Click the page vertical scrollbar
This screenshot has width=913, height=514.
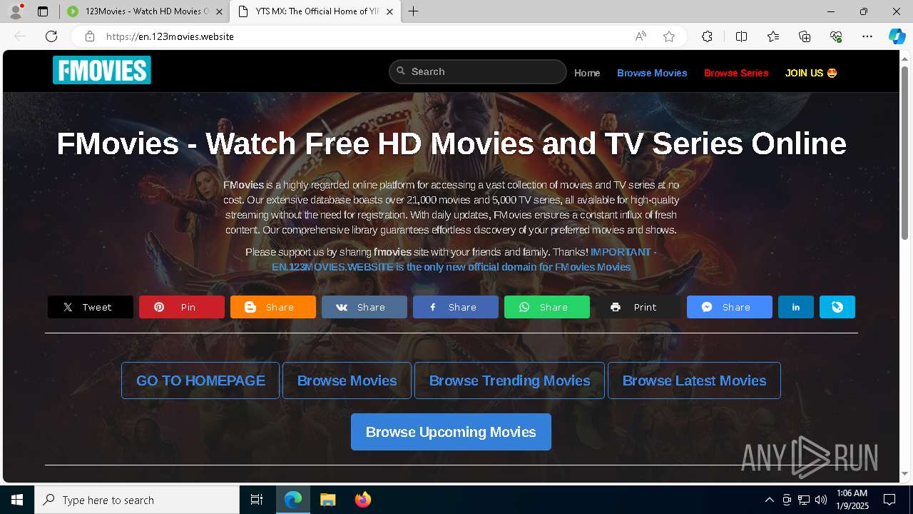[x=905, y=151]
